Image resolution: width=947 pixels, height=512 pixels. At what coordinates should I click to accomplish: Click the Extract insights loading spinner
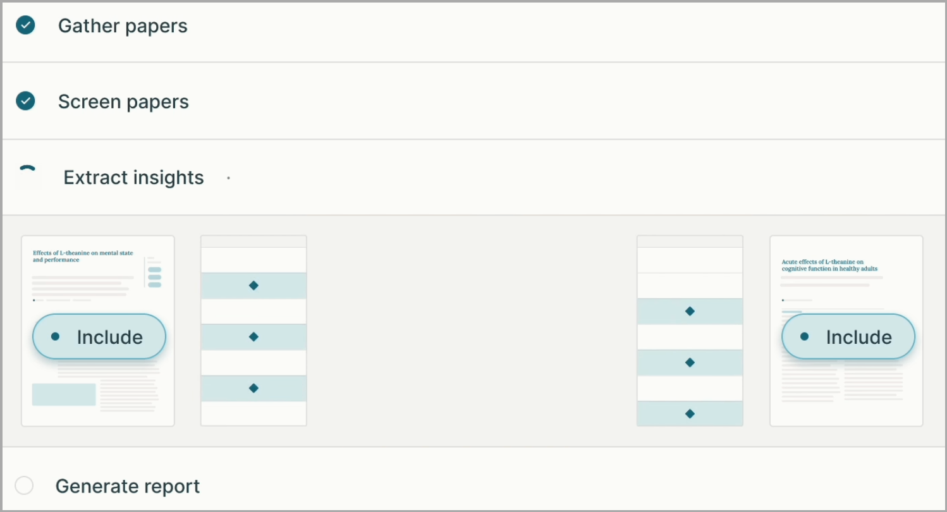pos(27,176)
